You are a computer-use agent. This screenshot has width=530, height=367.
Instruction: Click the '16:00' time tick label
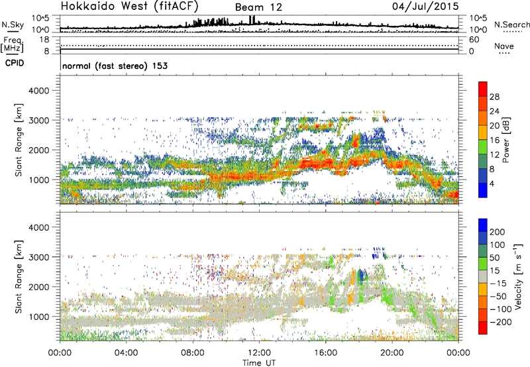click(x=325, y=353)
